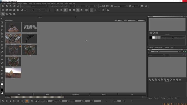Screen dimensions: 187x105
Task: Open the View Transform dropdown
Action: pos(65,101)
